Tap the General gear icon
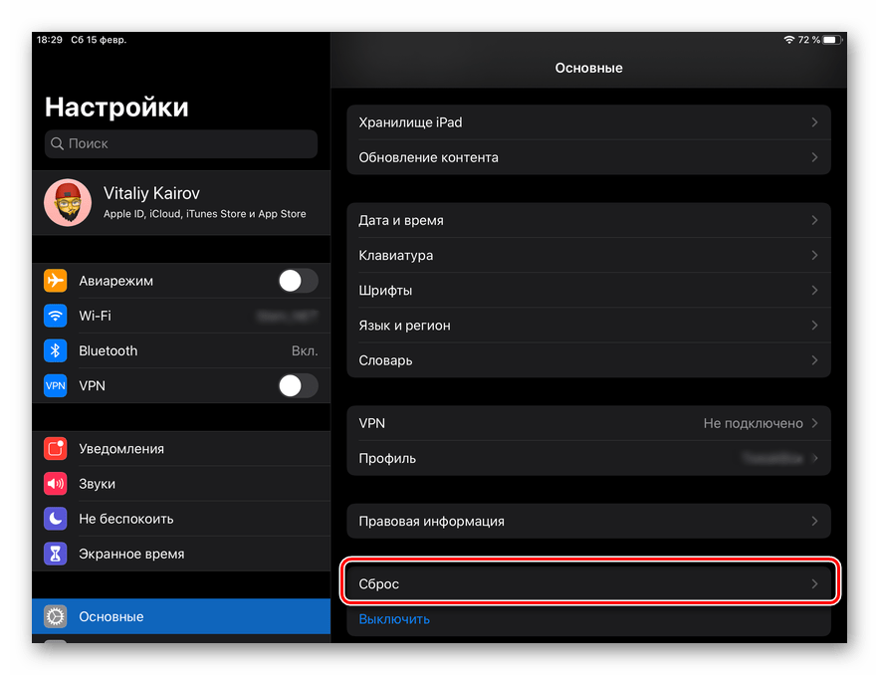Screen dimensions: 879x675 point(56,616)
